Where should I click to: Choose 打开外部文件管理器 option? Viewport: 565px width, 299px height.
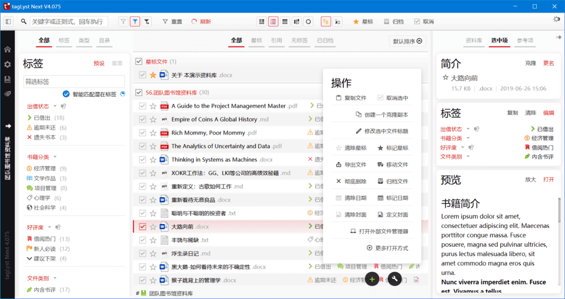(379, 231)
